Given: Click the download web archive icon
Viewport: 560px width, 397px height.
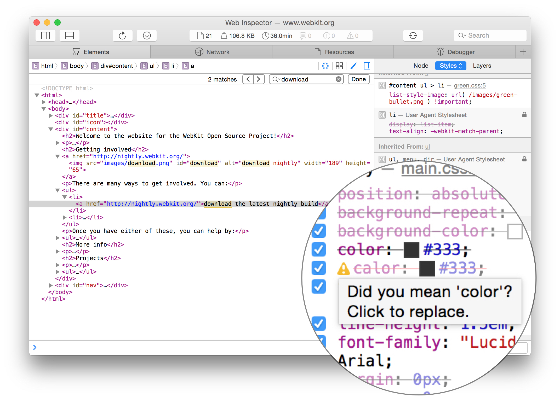Looking at the screenshot, I should [x=147, y=36].
